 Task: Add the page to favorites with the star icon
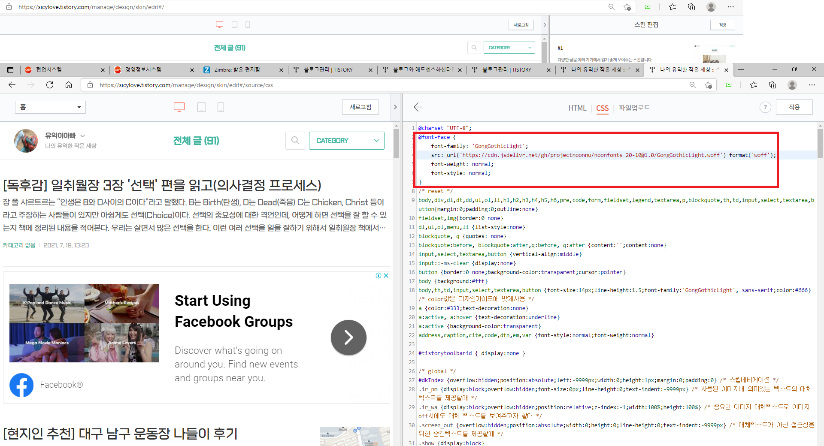click(x=708, y=85)
